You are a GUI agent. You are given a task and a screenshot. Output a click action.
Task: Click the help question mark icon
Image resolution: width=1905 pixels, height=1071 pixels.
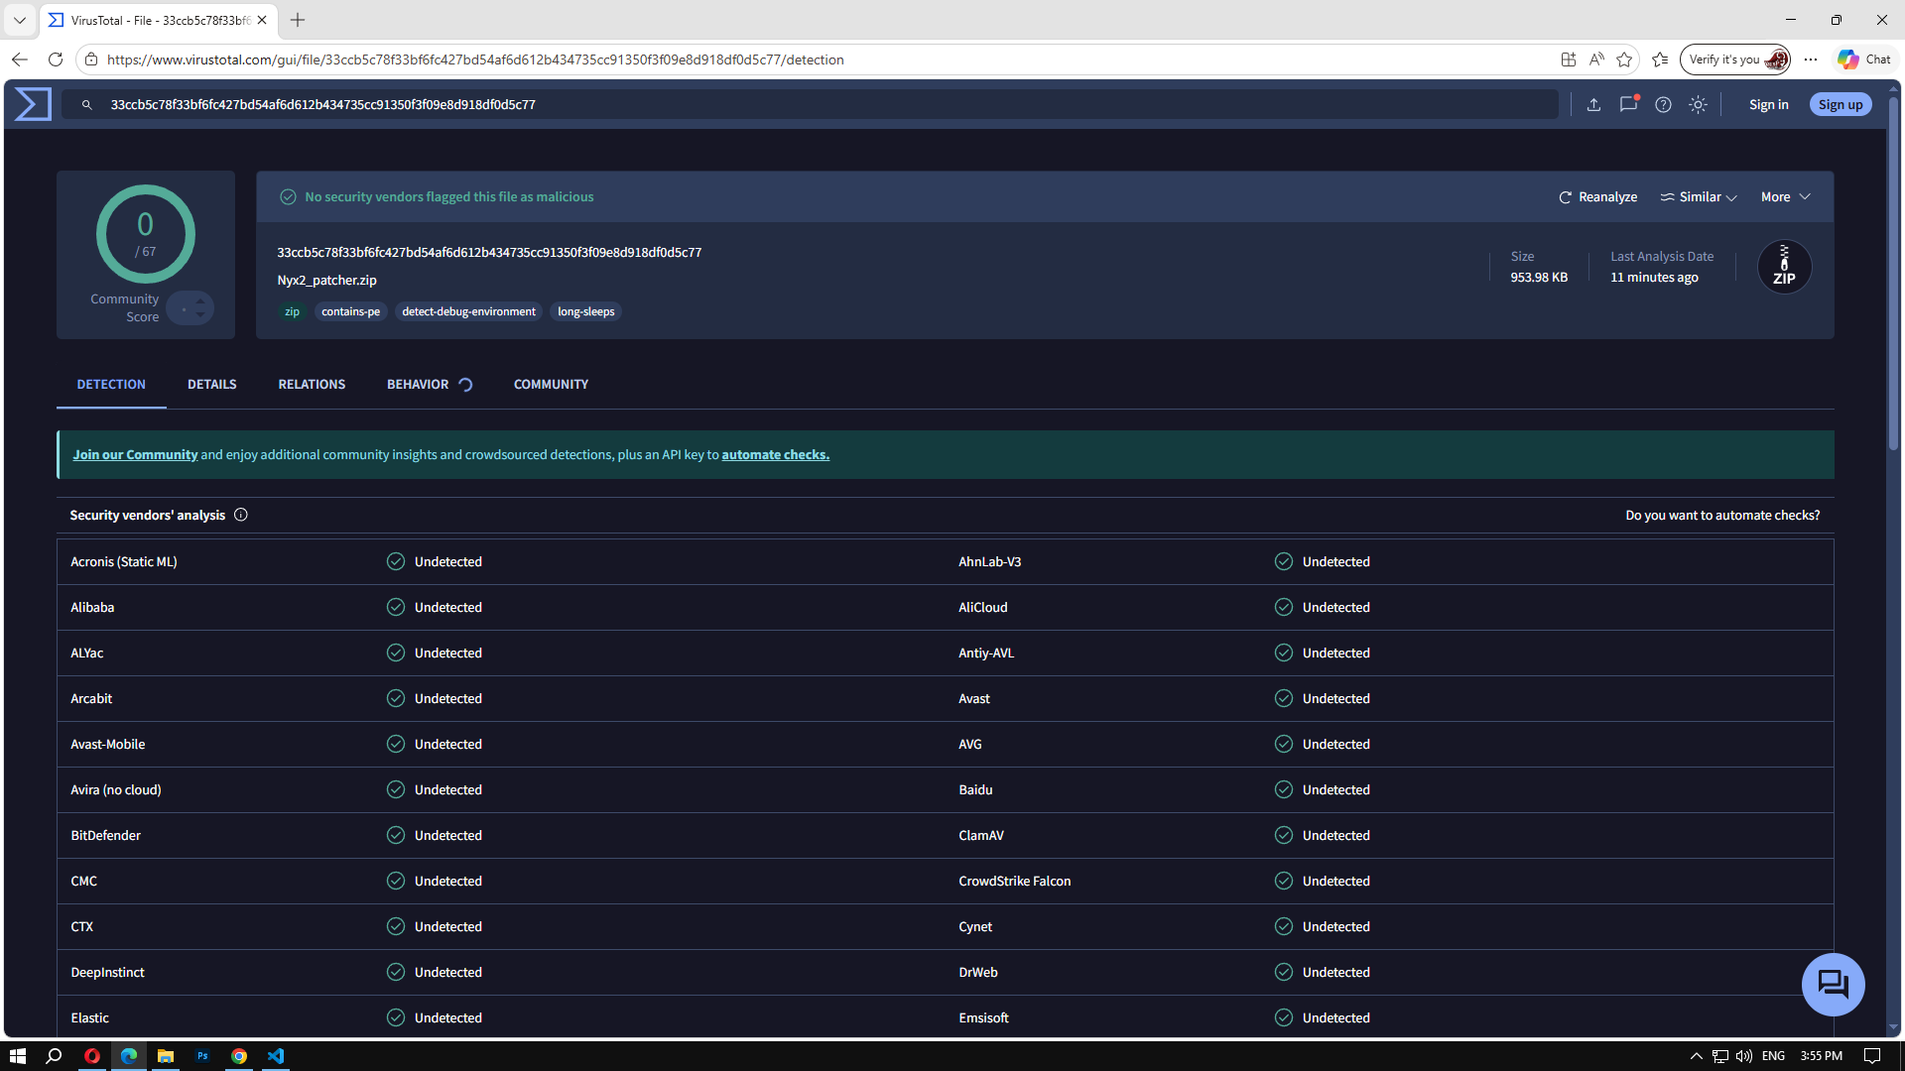1663,104
